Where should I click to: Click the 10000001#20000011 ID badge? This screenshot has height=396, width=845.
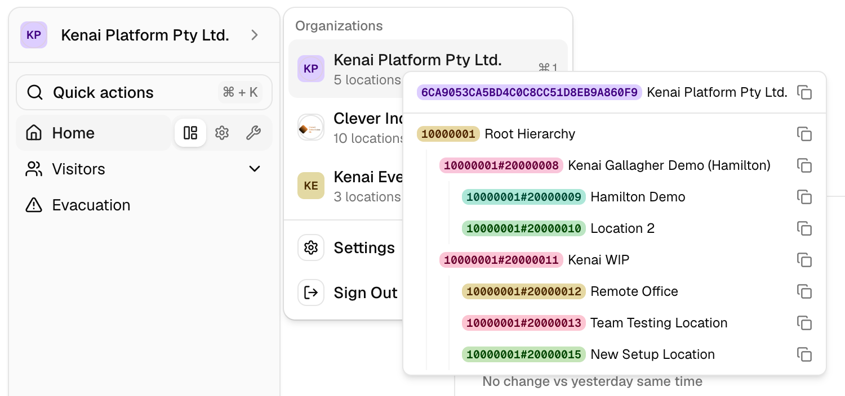point(501,260)
